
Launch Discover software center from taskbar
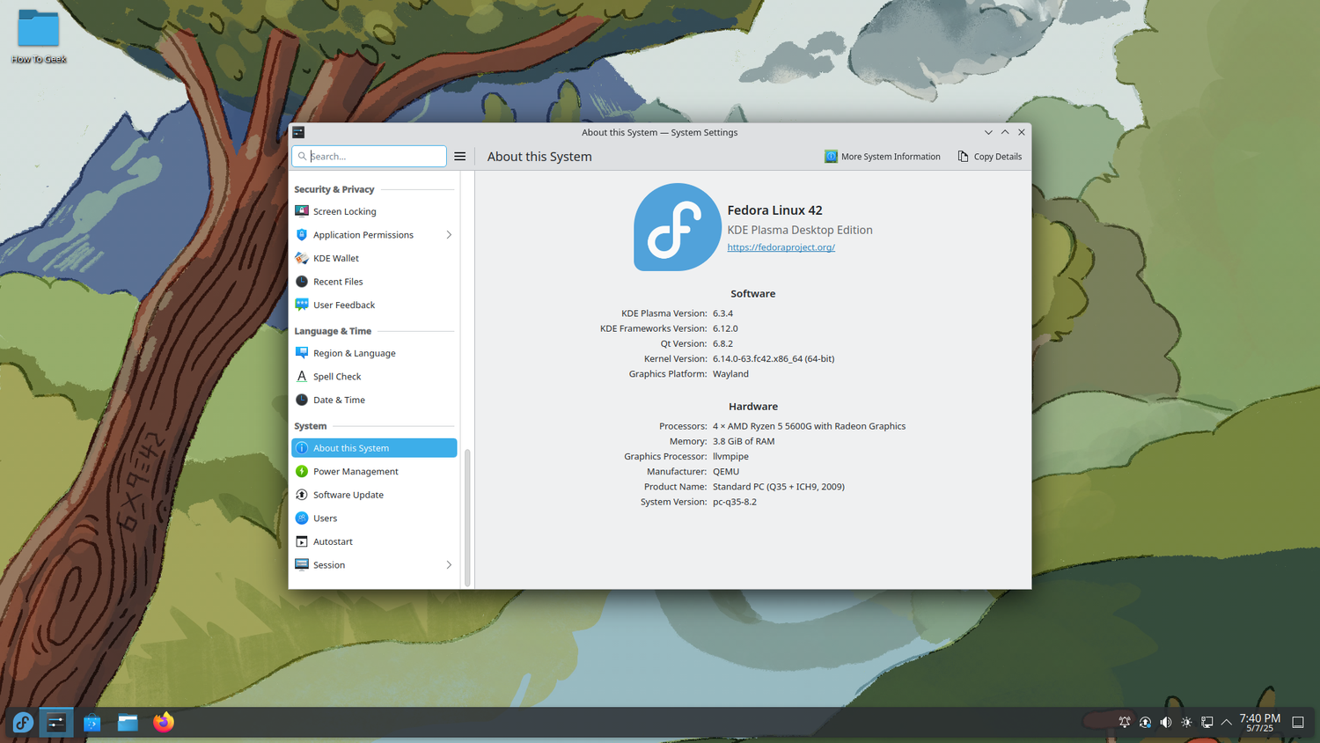[92, 723]
